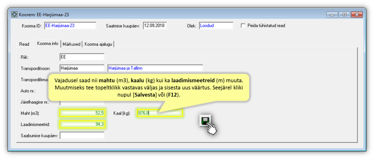Maximize the Koorem window

click(x=344, y=15)
